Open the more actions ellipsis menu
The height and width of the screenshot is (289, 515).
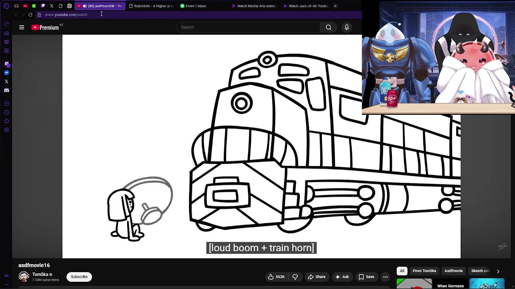pyautogui.click(x=385, y=277)
